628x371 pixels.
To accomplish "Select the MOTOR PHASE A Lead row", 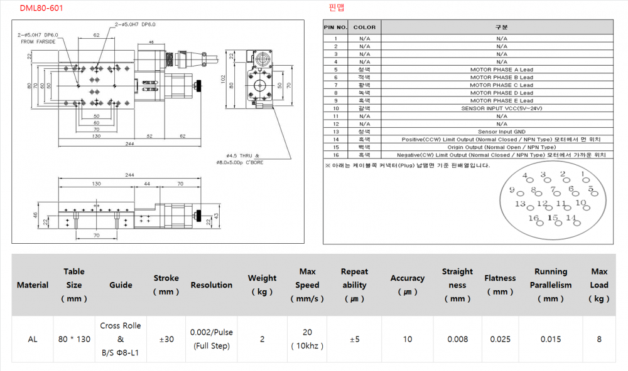I will click(501, 70).
